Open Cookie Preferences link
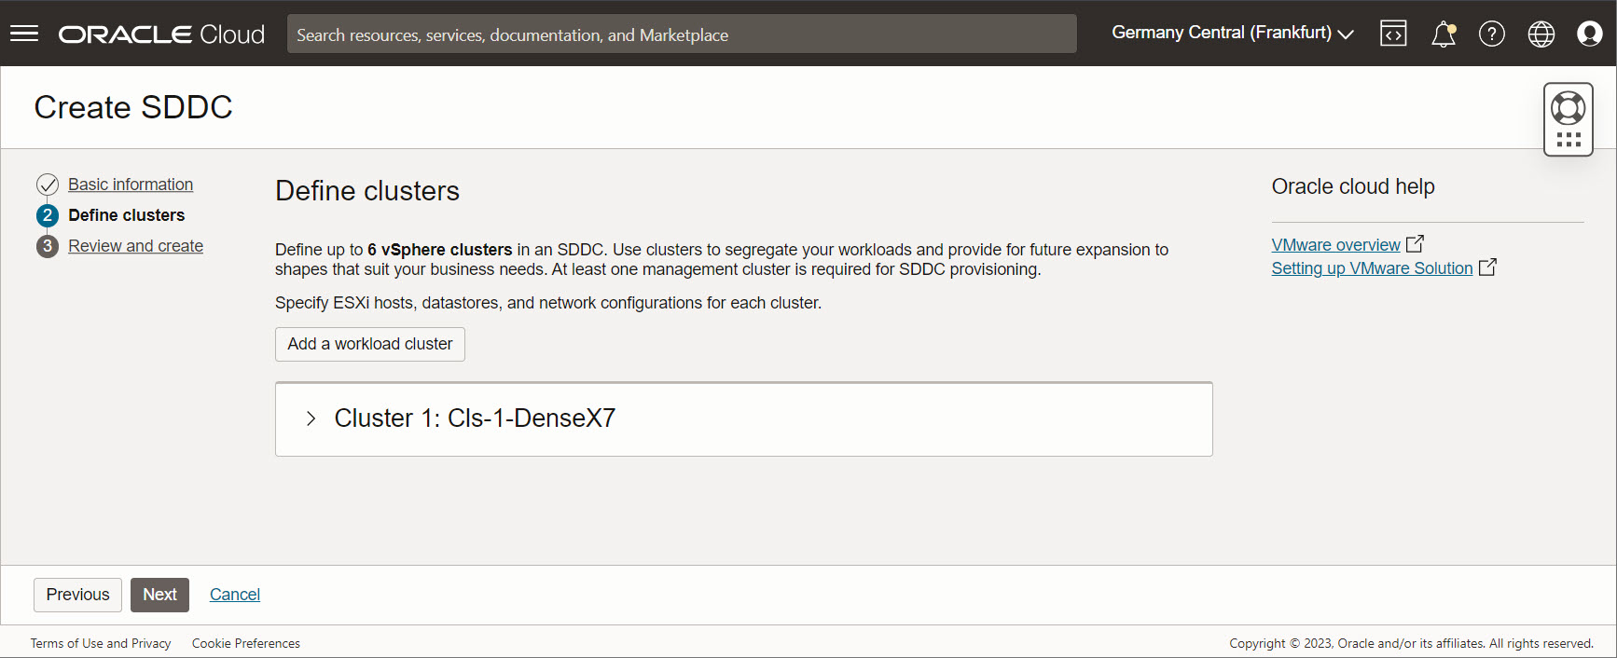The width and height of the screenshot is (1617, 658). [245, 643]
